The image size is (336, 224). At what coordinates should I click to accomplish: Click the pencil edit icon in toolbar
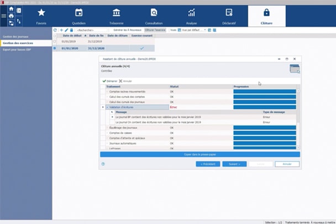click(66, 30)
